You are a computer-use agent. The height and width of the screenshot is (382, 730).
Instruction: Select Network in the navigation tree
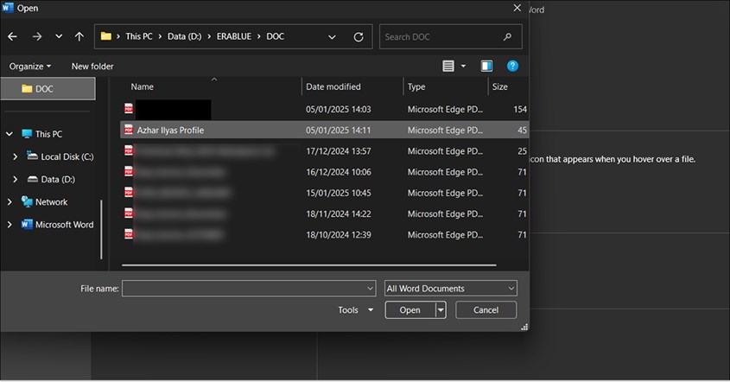(x=51, y=201)
